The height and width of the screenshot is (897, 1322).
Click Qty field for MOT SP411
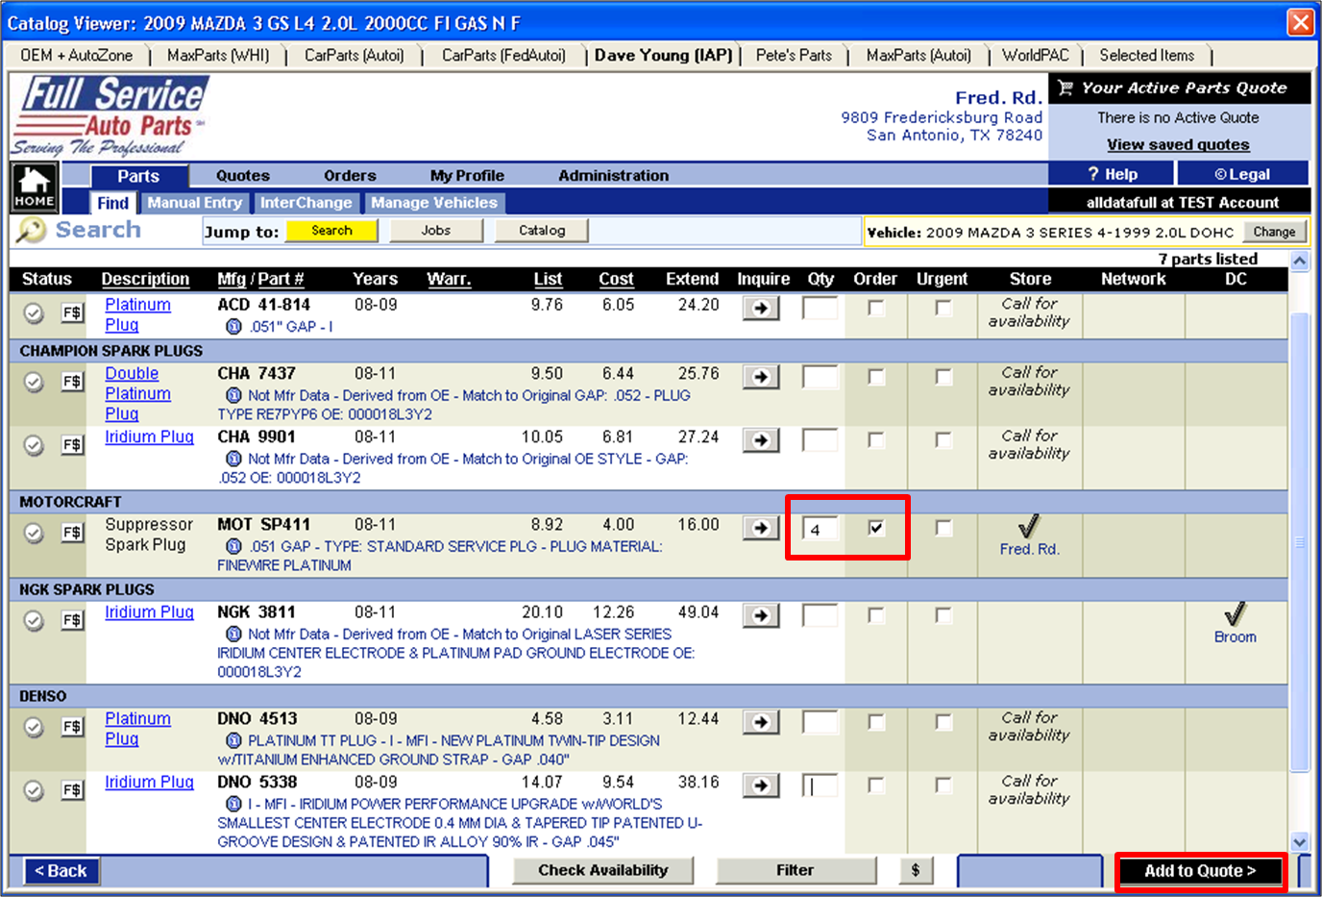coord(820,528)
